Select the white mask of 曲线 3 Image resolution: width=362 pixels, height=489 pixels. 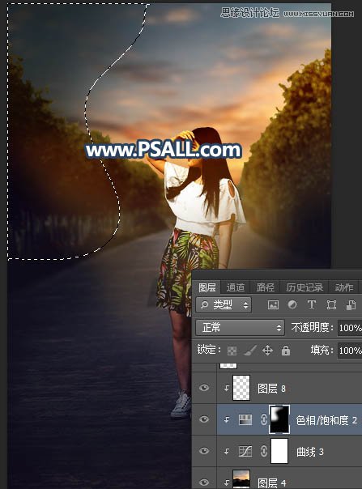(x=279, y=451)
